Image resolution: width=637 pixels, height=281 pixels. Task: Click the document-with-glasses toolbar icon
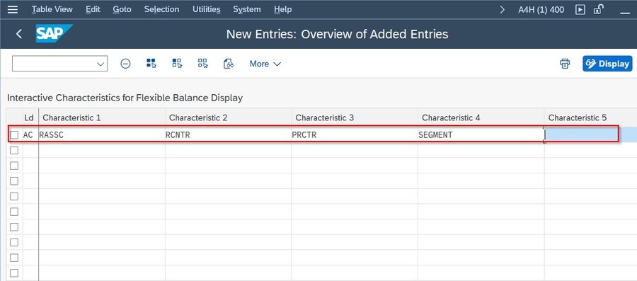[x=229, y=63]
